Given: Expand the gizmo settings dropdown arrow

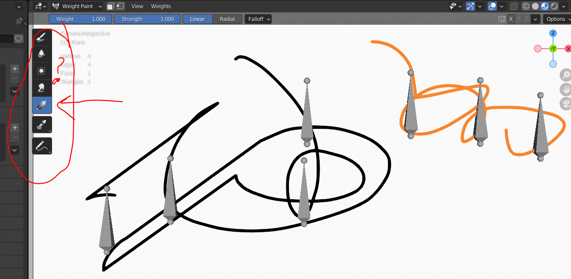Looking at the screenshot, I should coord(480,6).
